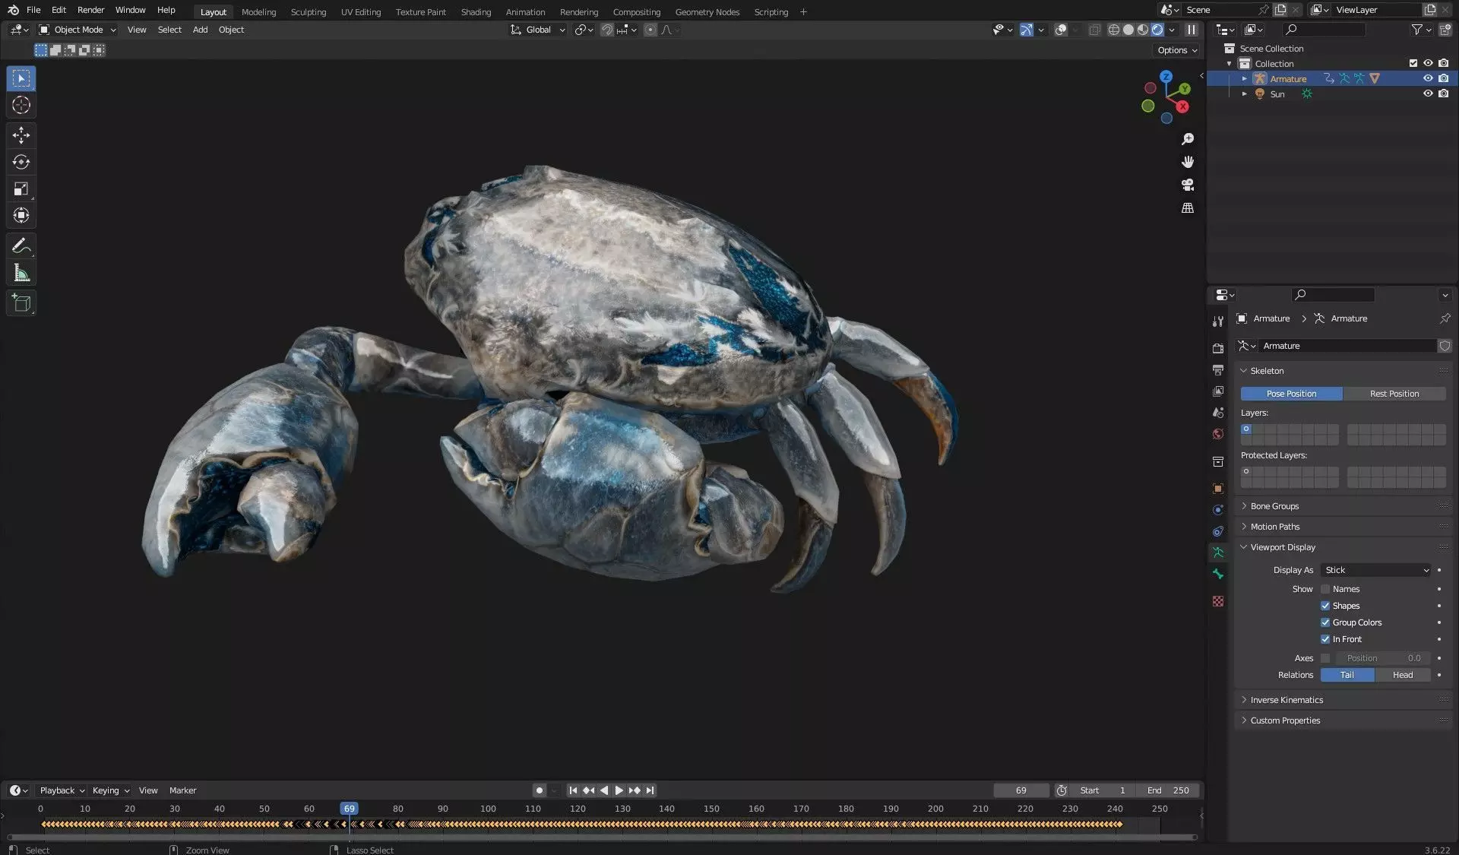
Task: Open the File menu
Action: (x=33, y=10)
